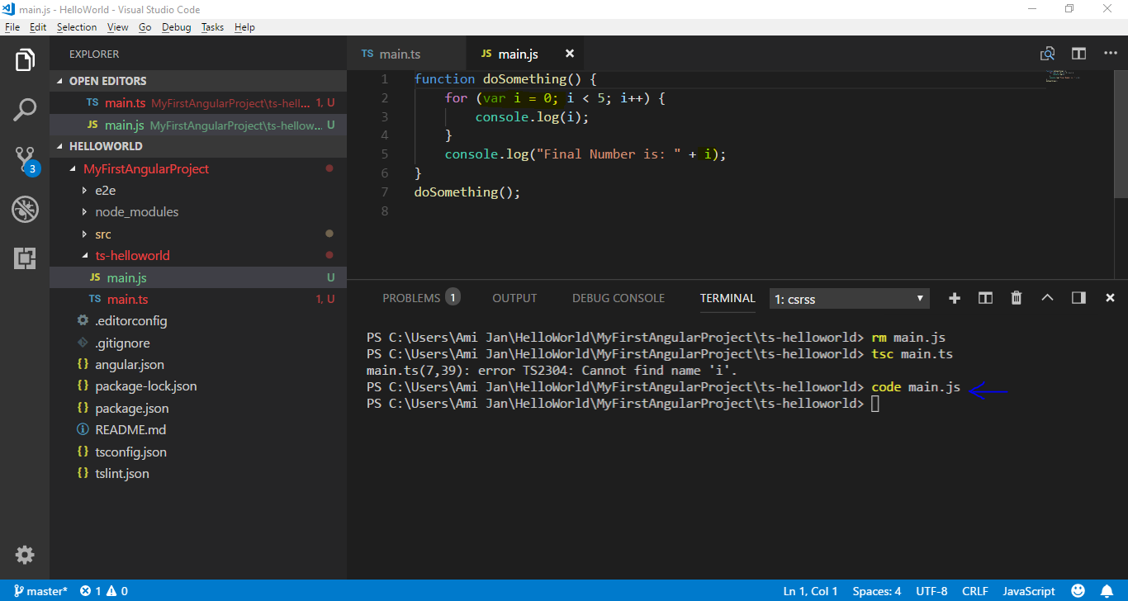Screen dimensions: 1128x601
Task: Select the TERMINAL panel tab
Action: click(728, 298)
